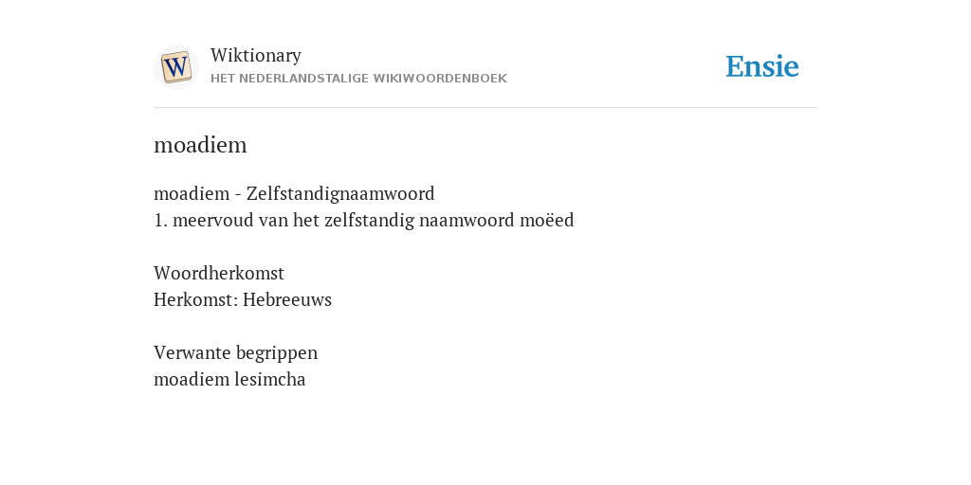The width and height of the screenshot is (971, 485).
Task: Click the 'Woordherkomst' section label
Action: point(219,273)
